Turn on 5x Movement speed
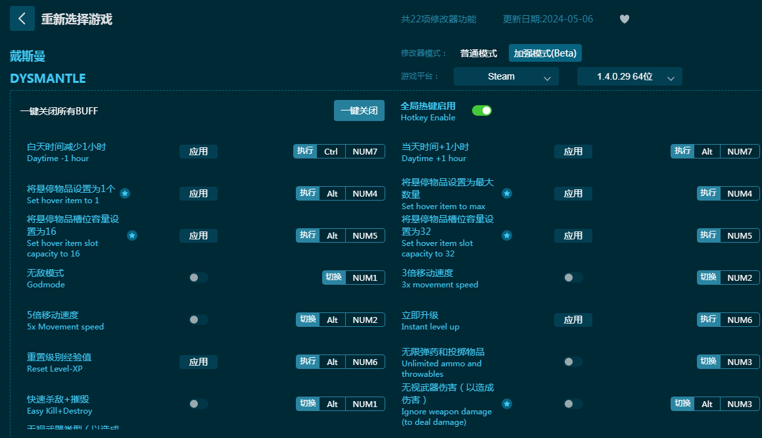The height and width of the screenshot is (438, 762). tap(199, 320)
